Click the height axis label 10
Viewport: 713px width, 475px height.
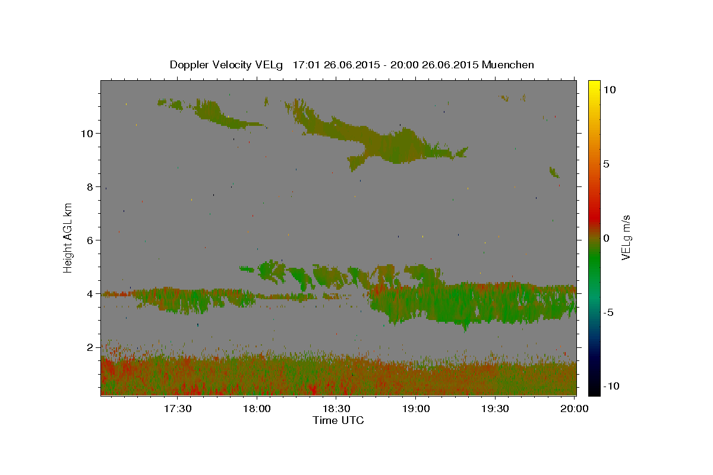tap(87, 133)
